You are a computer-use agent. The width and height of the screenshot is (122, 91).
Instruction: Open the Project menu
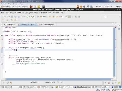click(44, 13)
